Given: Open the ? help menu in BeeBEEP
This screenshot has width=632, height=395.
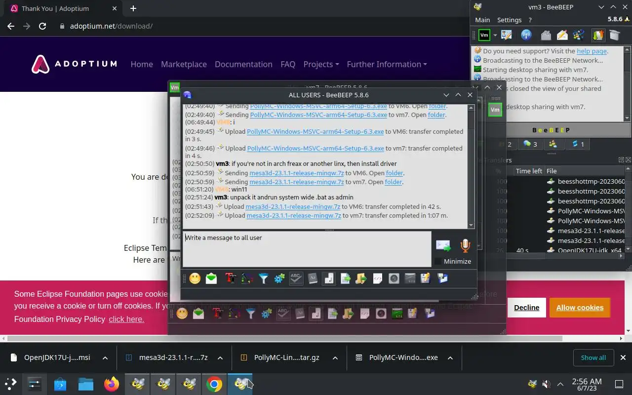Looking at the screenshot, I should pyautogui.click(x=530, y=20).
